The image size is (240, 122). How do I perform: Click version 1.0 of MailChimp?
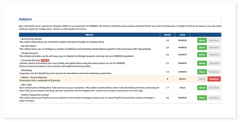(x=167, y=72)
